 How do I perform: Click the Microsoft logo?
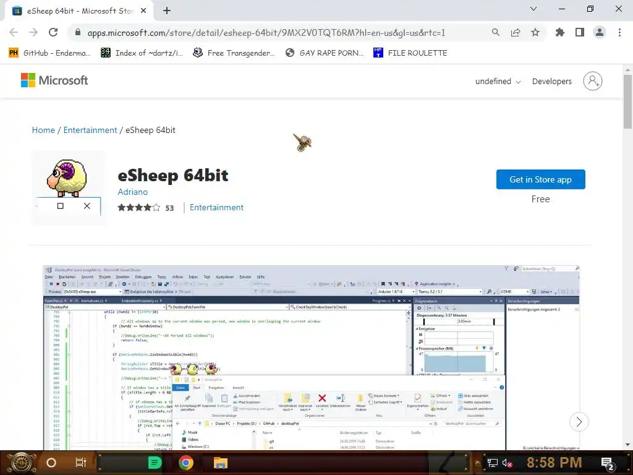click(54, 80)
